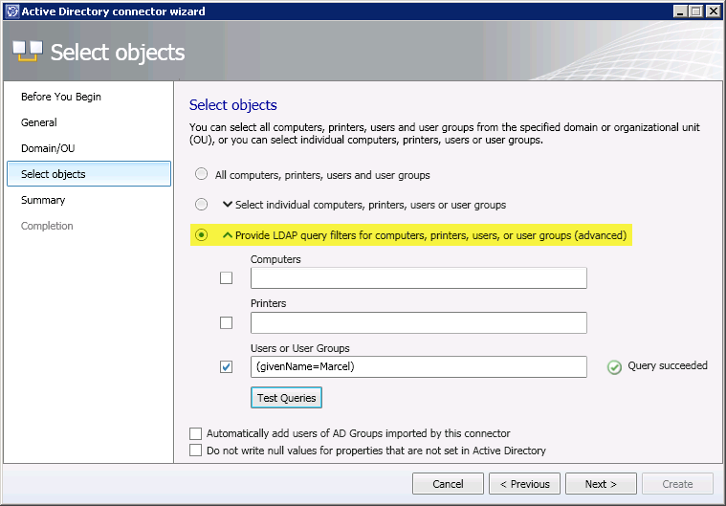
Task: Enable the Computers filter checkbox
Action: coord(227,278)
